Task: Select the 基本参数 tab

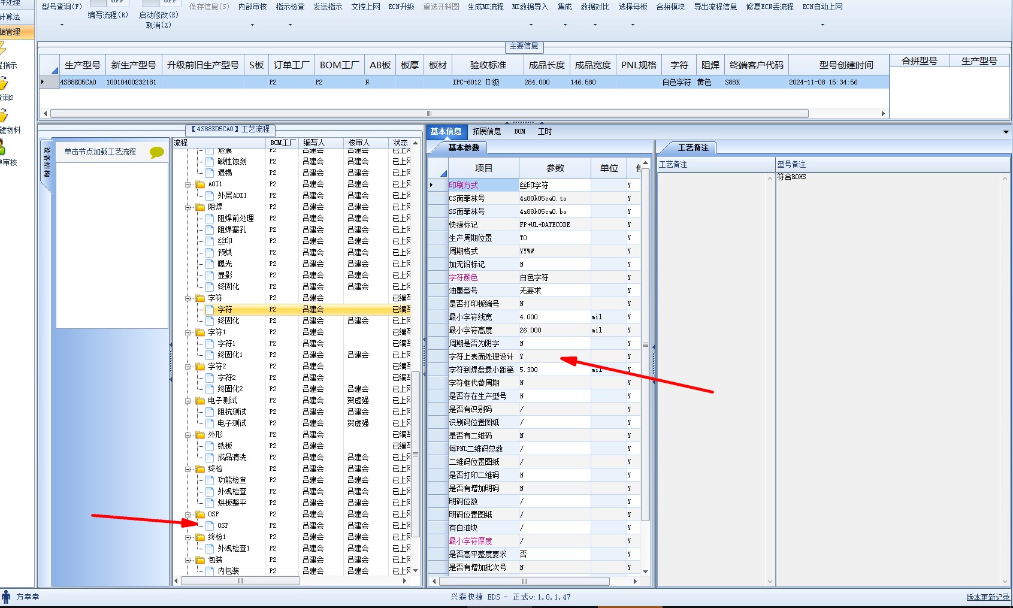Action: (x=464, y=147)
